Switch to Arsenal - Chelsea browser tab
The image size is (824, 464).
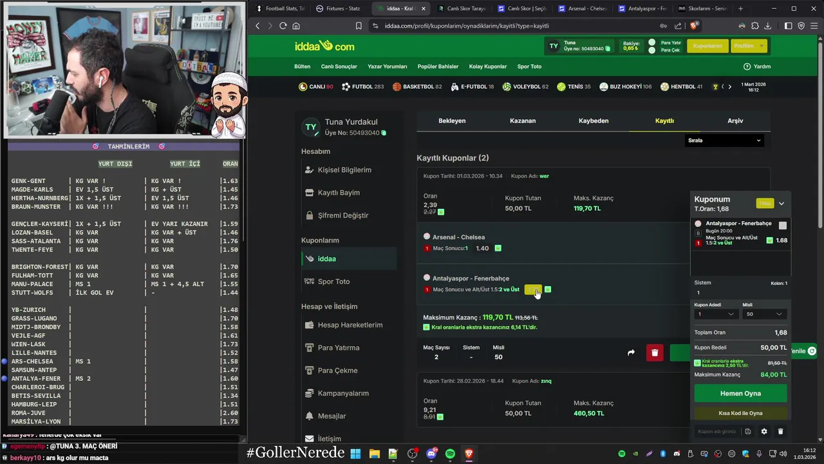pyautogui.click(x=583, y=8)
